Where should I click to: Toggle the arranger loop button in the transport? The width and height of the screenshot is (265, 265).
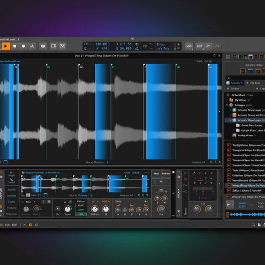pyautogui.click(x=145, y=46)
